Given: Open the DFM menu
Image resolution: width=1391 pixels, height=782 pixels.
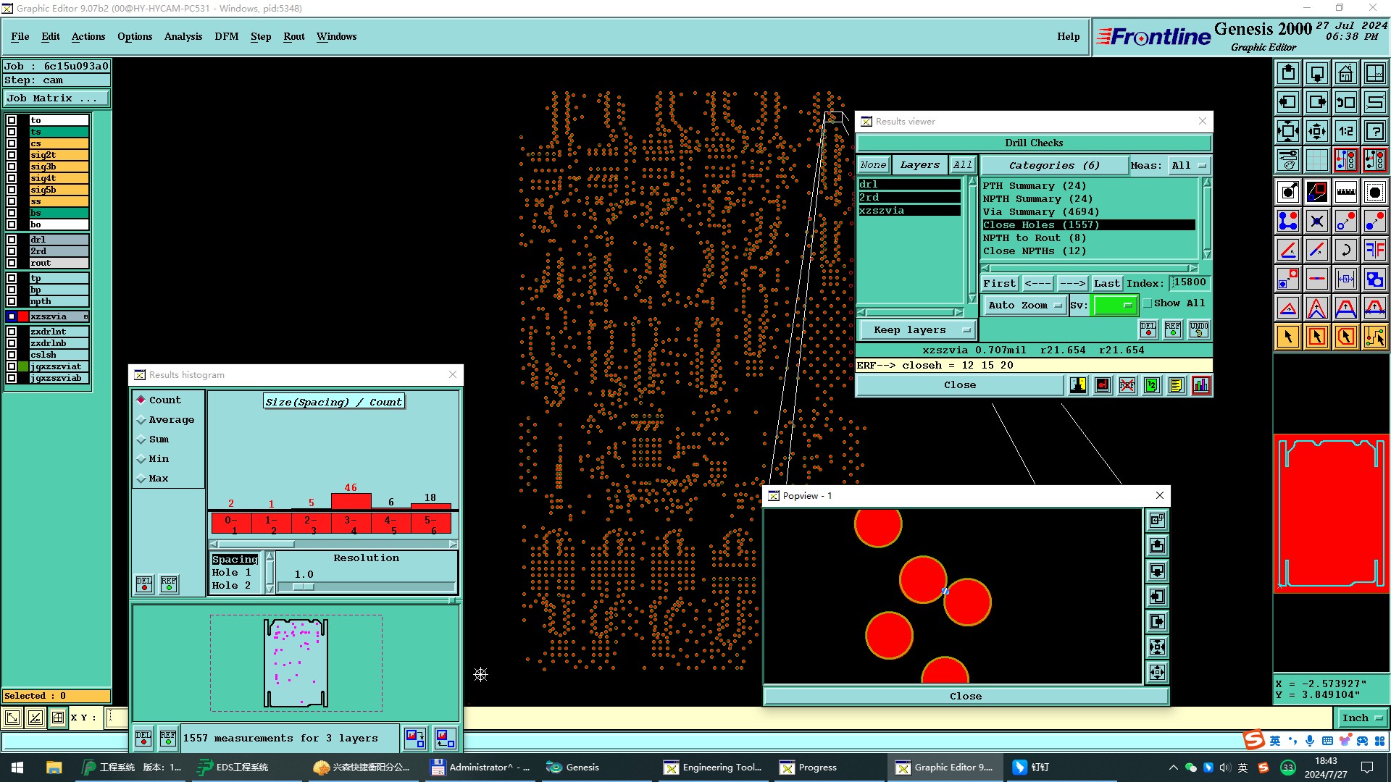Looking at the screenshot, I should (x=226, y=36).
